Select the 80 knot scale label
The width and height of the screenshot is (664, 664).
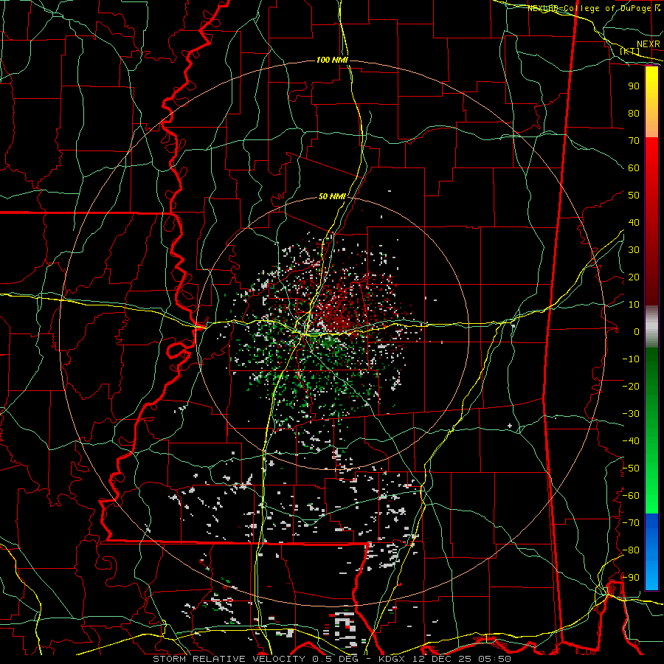634,114
